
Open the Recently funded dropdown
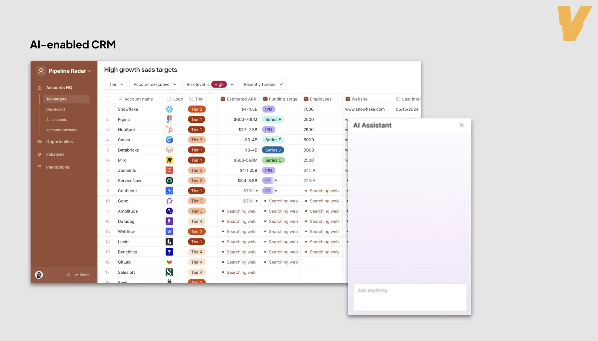point(263,84)
